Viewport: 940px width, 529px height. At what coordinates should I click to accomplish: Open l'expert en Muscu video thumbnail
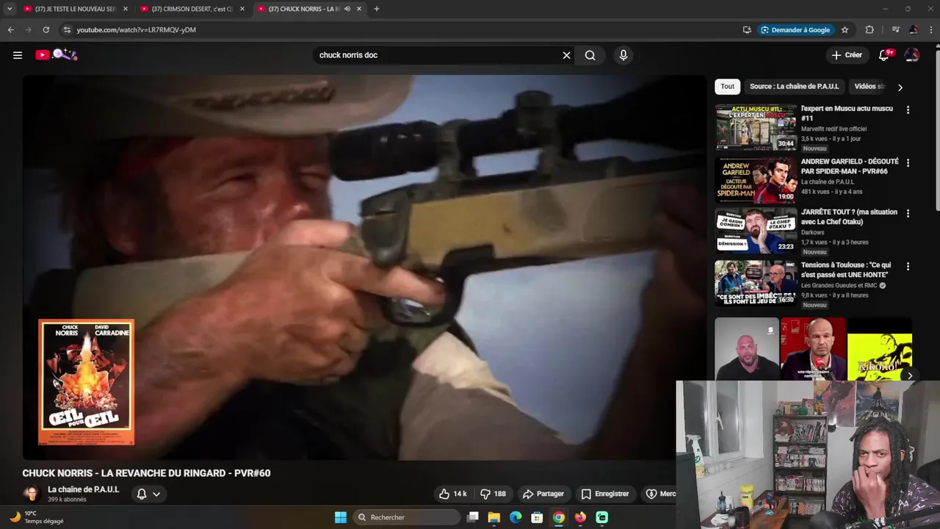[x=756, y=127]
